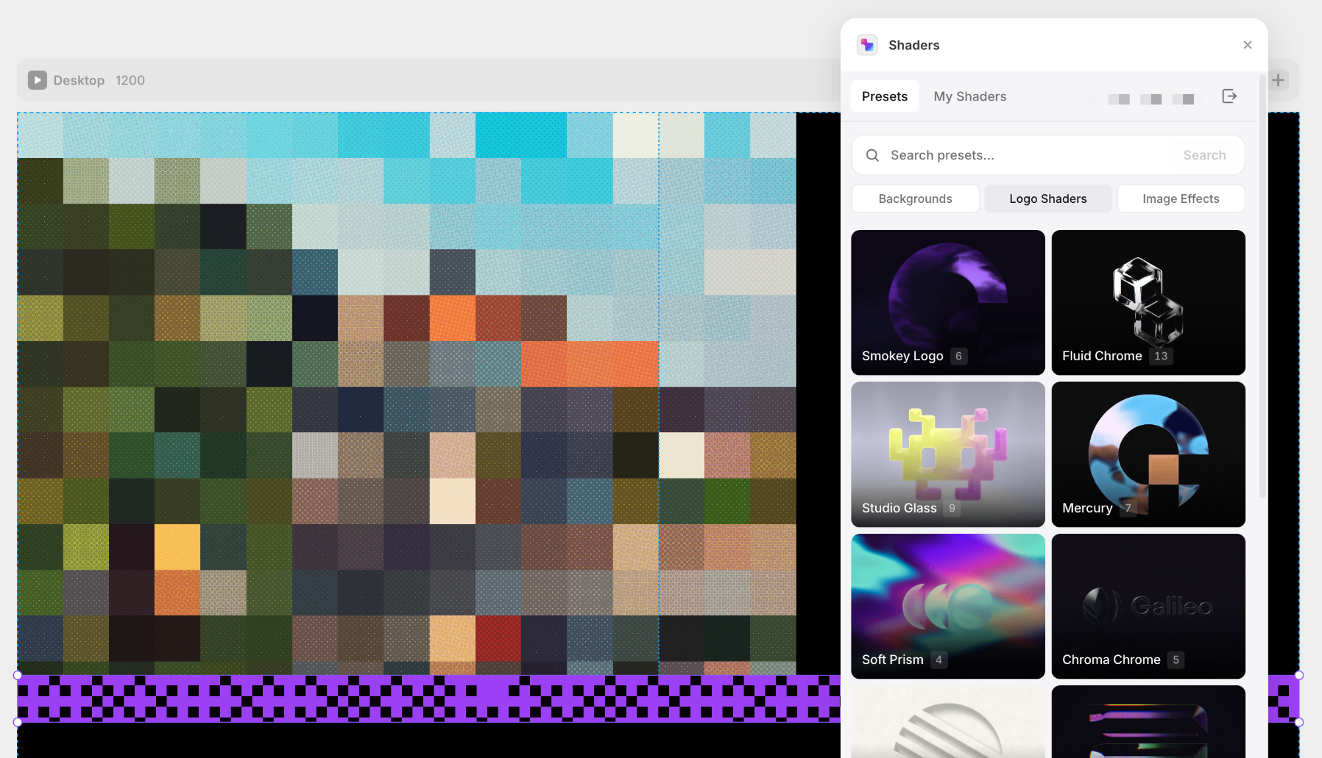1322x758 pixels.
Task: Close the Shaders panel
Action: (x=1247, y=45)
